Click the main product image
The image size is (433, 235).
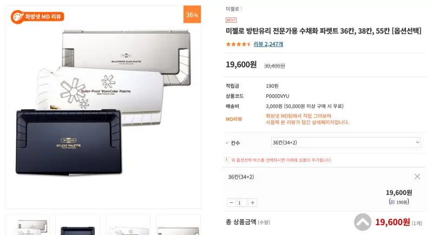point(103,107)
